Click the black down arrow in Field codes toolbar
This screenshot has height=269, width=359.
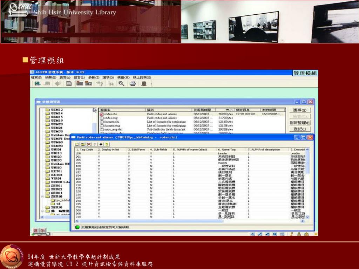pos(101,144)
